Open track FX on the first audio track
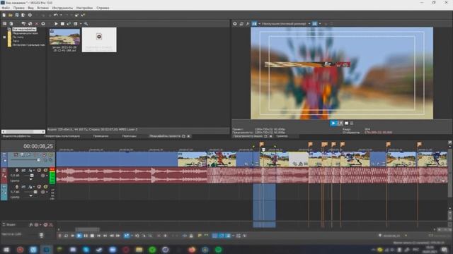This screenshot has height=254, width=453. click(30, 170)
